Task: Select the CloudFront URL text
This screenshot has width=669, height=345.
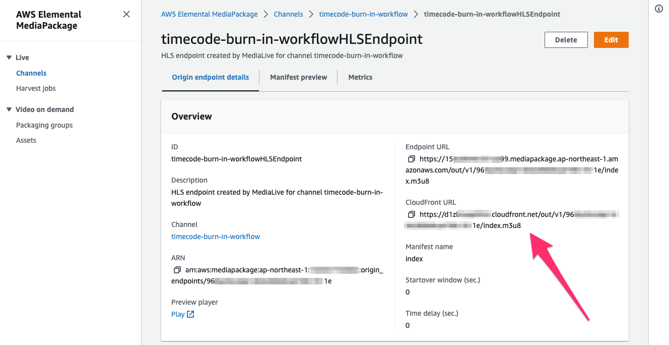Action: (512, 220)
